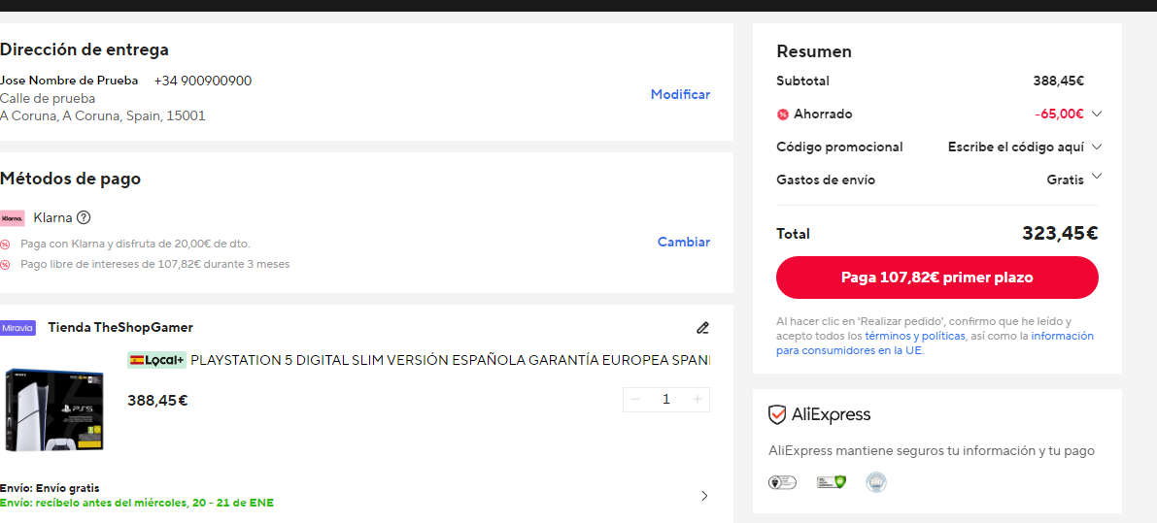Click the savings amount -65,00€

[1059, 114]
